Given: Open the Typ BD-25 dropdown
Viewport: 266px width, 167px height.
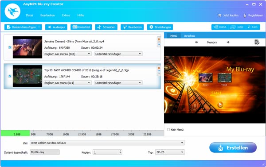Looking at the screenshot, I should (x=170, y=152).
